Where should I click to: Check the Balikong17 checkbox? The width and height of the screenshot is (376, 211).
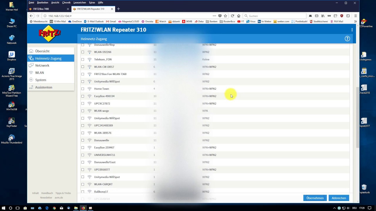[x=83, y=192]
